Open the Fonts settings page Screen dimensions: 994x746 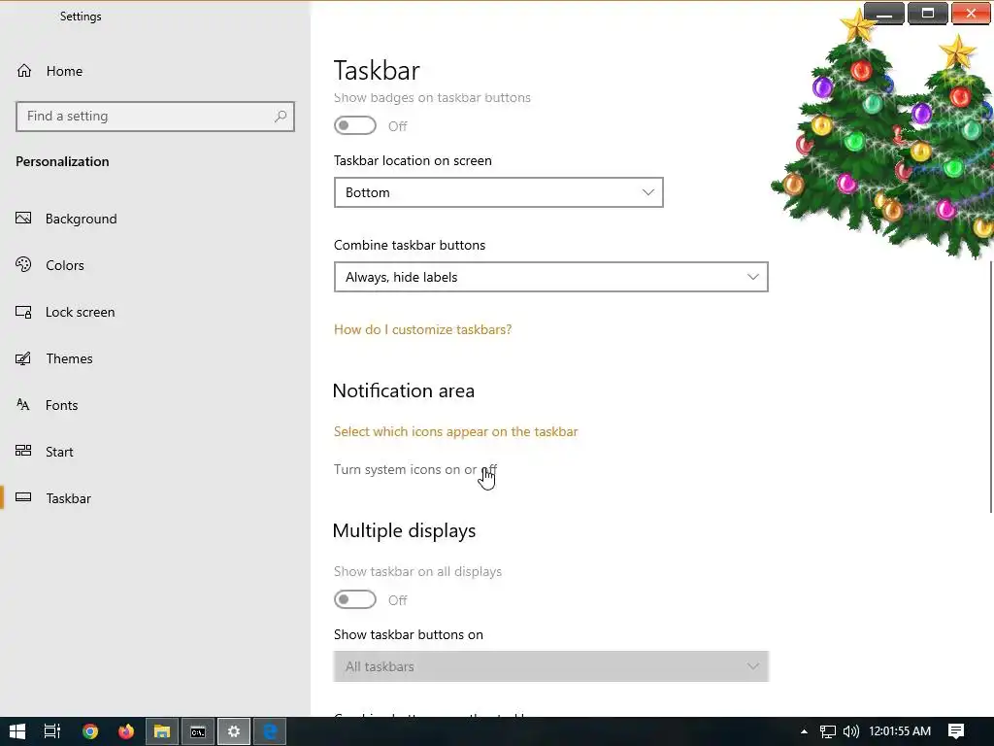click(61, 405)
